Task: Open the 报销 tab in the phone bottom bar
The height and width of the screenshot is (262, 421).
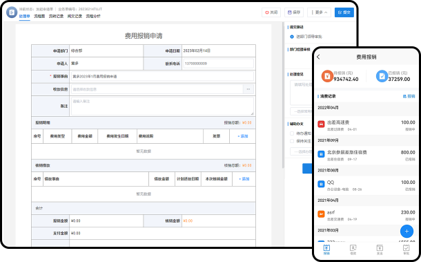Action: (x=326, y=250)
